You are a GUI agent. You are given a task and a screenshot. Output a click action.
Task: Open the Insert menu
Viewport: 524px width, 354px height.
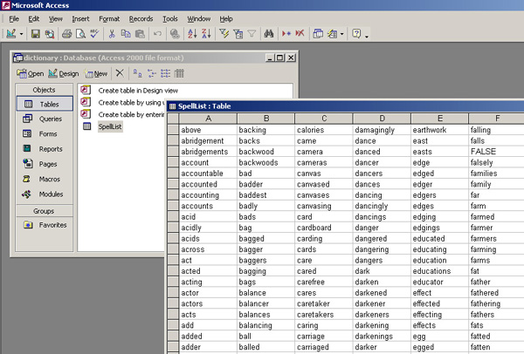(80, 18)
